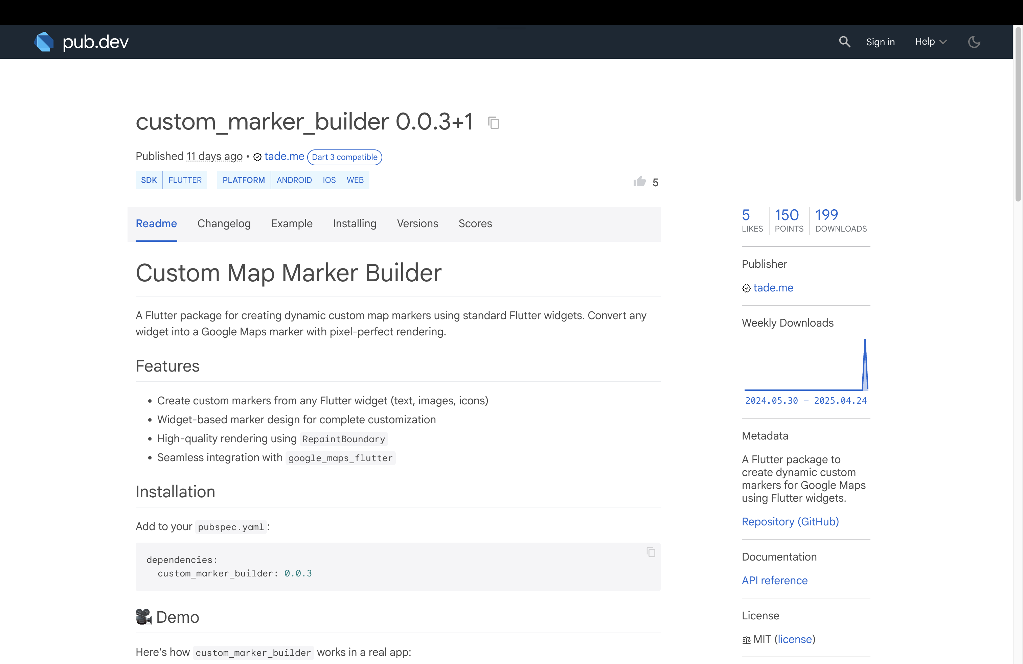The image size is (1023, 664).
Task: Open the Installing tab
Action: tap(355, 223)
